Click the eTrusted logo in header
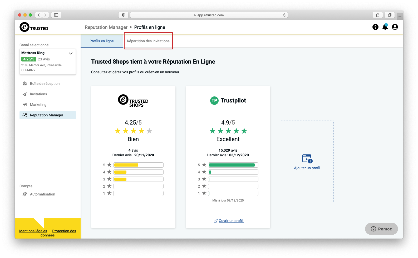418x258 pixels. [x=34, y=27]
